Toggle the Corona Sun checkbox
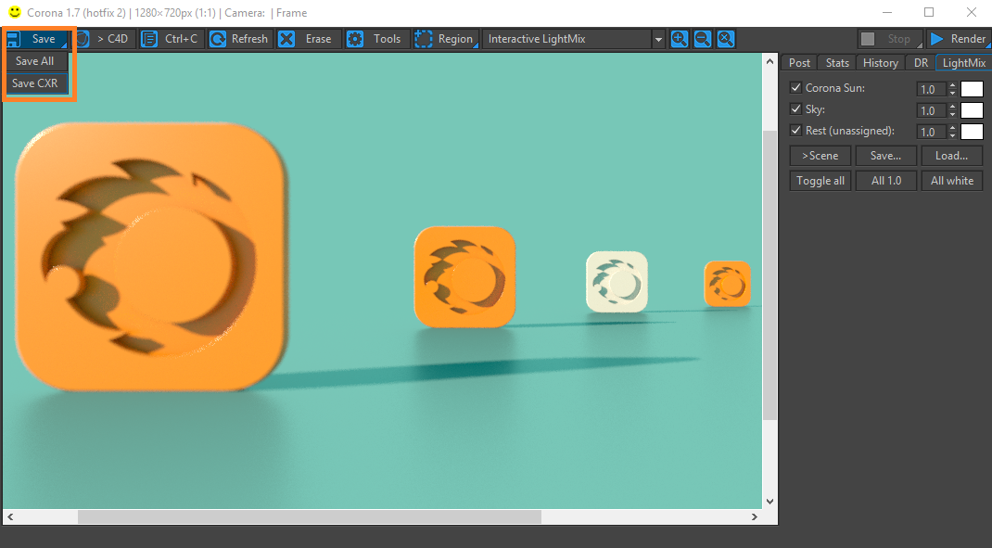This screenshot has width=992, height=548. (x=795, y=88)
